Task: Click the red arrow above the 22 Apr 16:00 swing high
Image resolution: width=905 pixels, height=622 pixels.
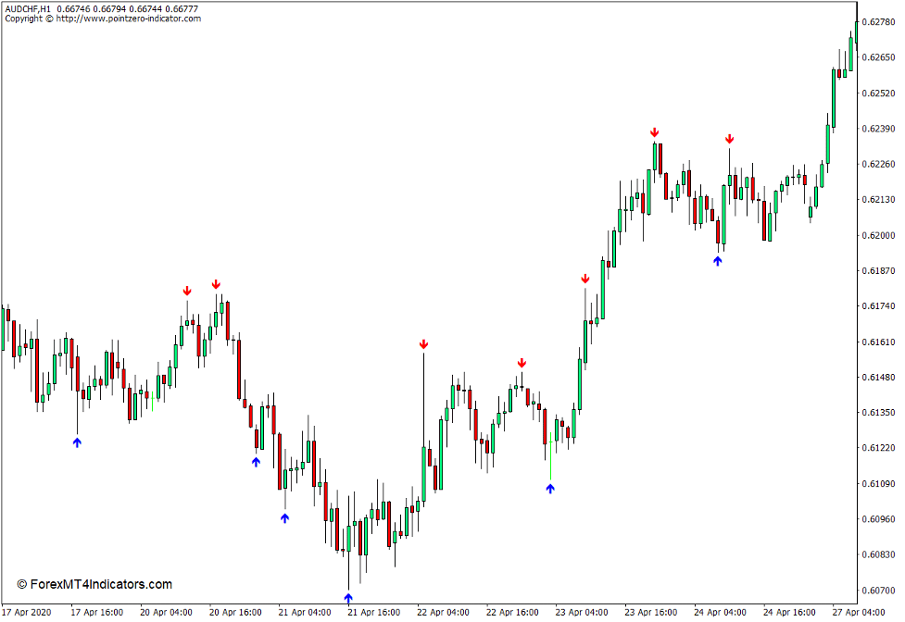Action: tap(523, 361)
